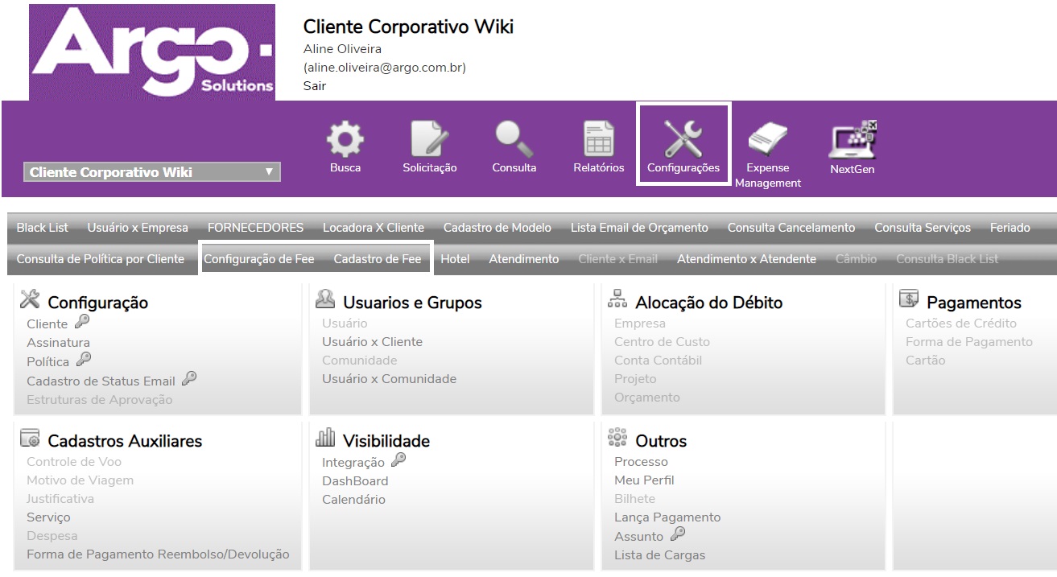Click the Sair link to log out
This screenshot has height=577, width=1057.
[313, 85]
